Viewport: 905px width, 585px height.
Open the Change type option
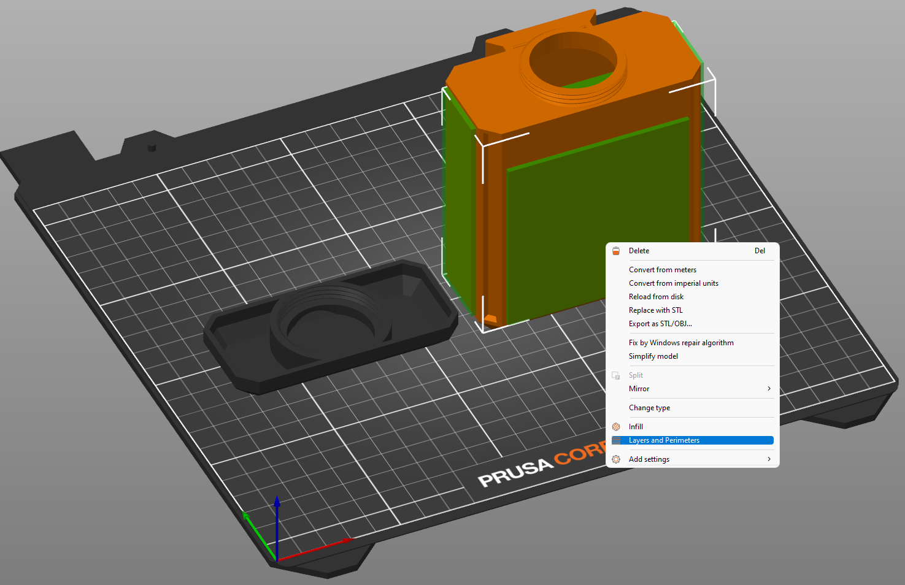[649, 408]
